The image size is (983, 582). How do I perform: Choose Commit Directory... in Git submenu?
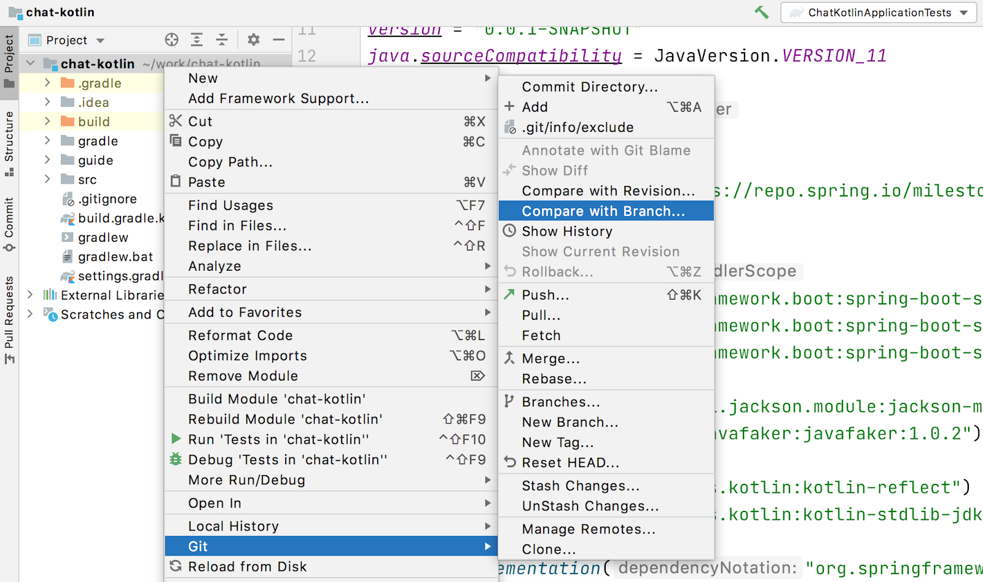click(606, 87)
